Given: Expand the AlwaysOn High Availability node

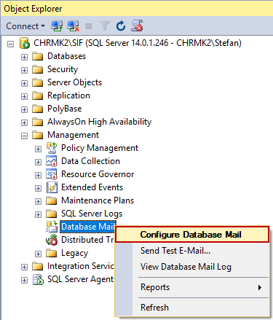Looking at the screenshot, I should coord(24,122).
